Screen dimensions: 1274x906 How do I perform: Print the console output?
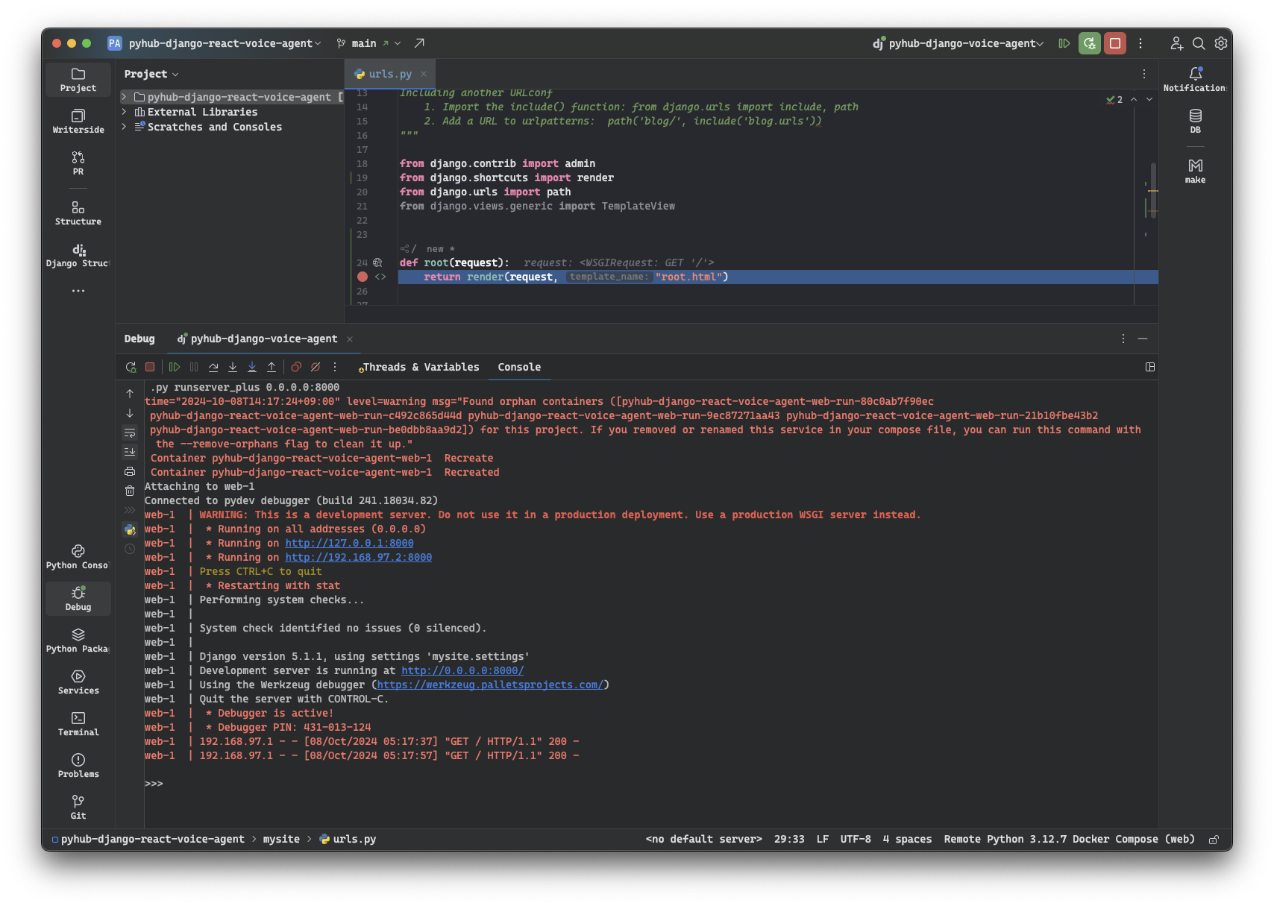pyautogui.click(x=130, y=471)
